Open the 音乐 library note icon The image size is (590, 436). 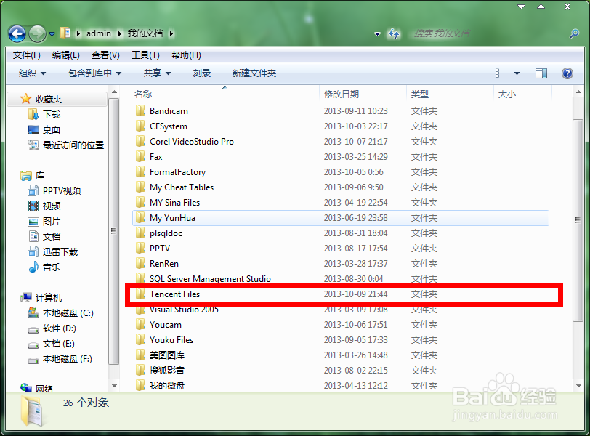point(33,267)
